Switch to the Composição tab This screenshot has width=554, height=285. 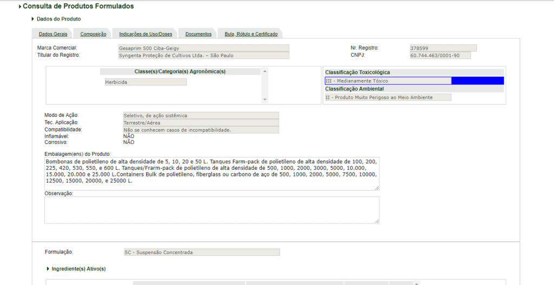pyautogui.click(x=93, y=34)
